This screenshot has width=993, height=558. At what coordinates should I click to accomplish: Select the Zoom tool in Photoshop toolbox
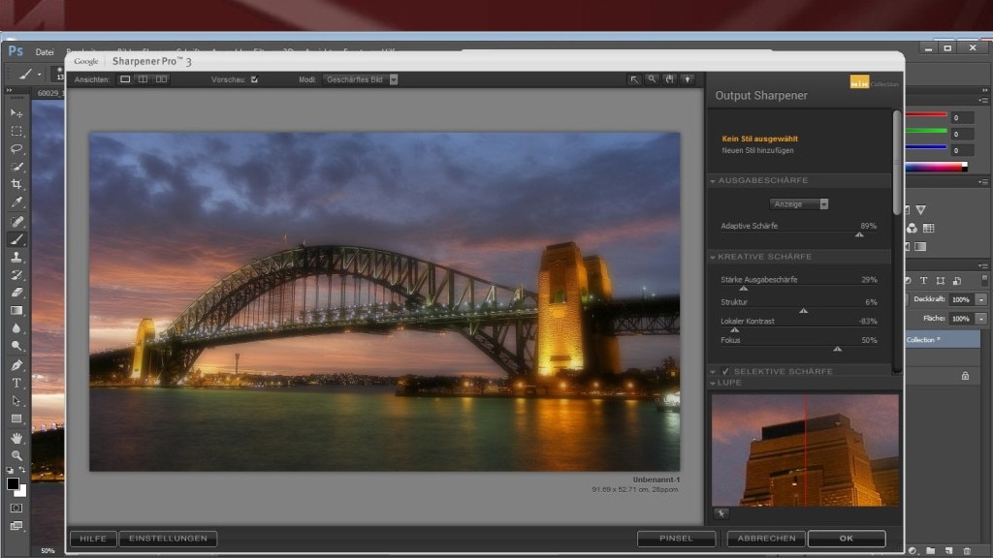point(16,455)
